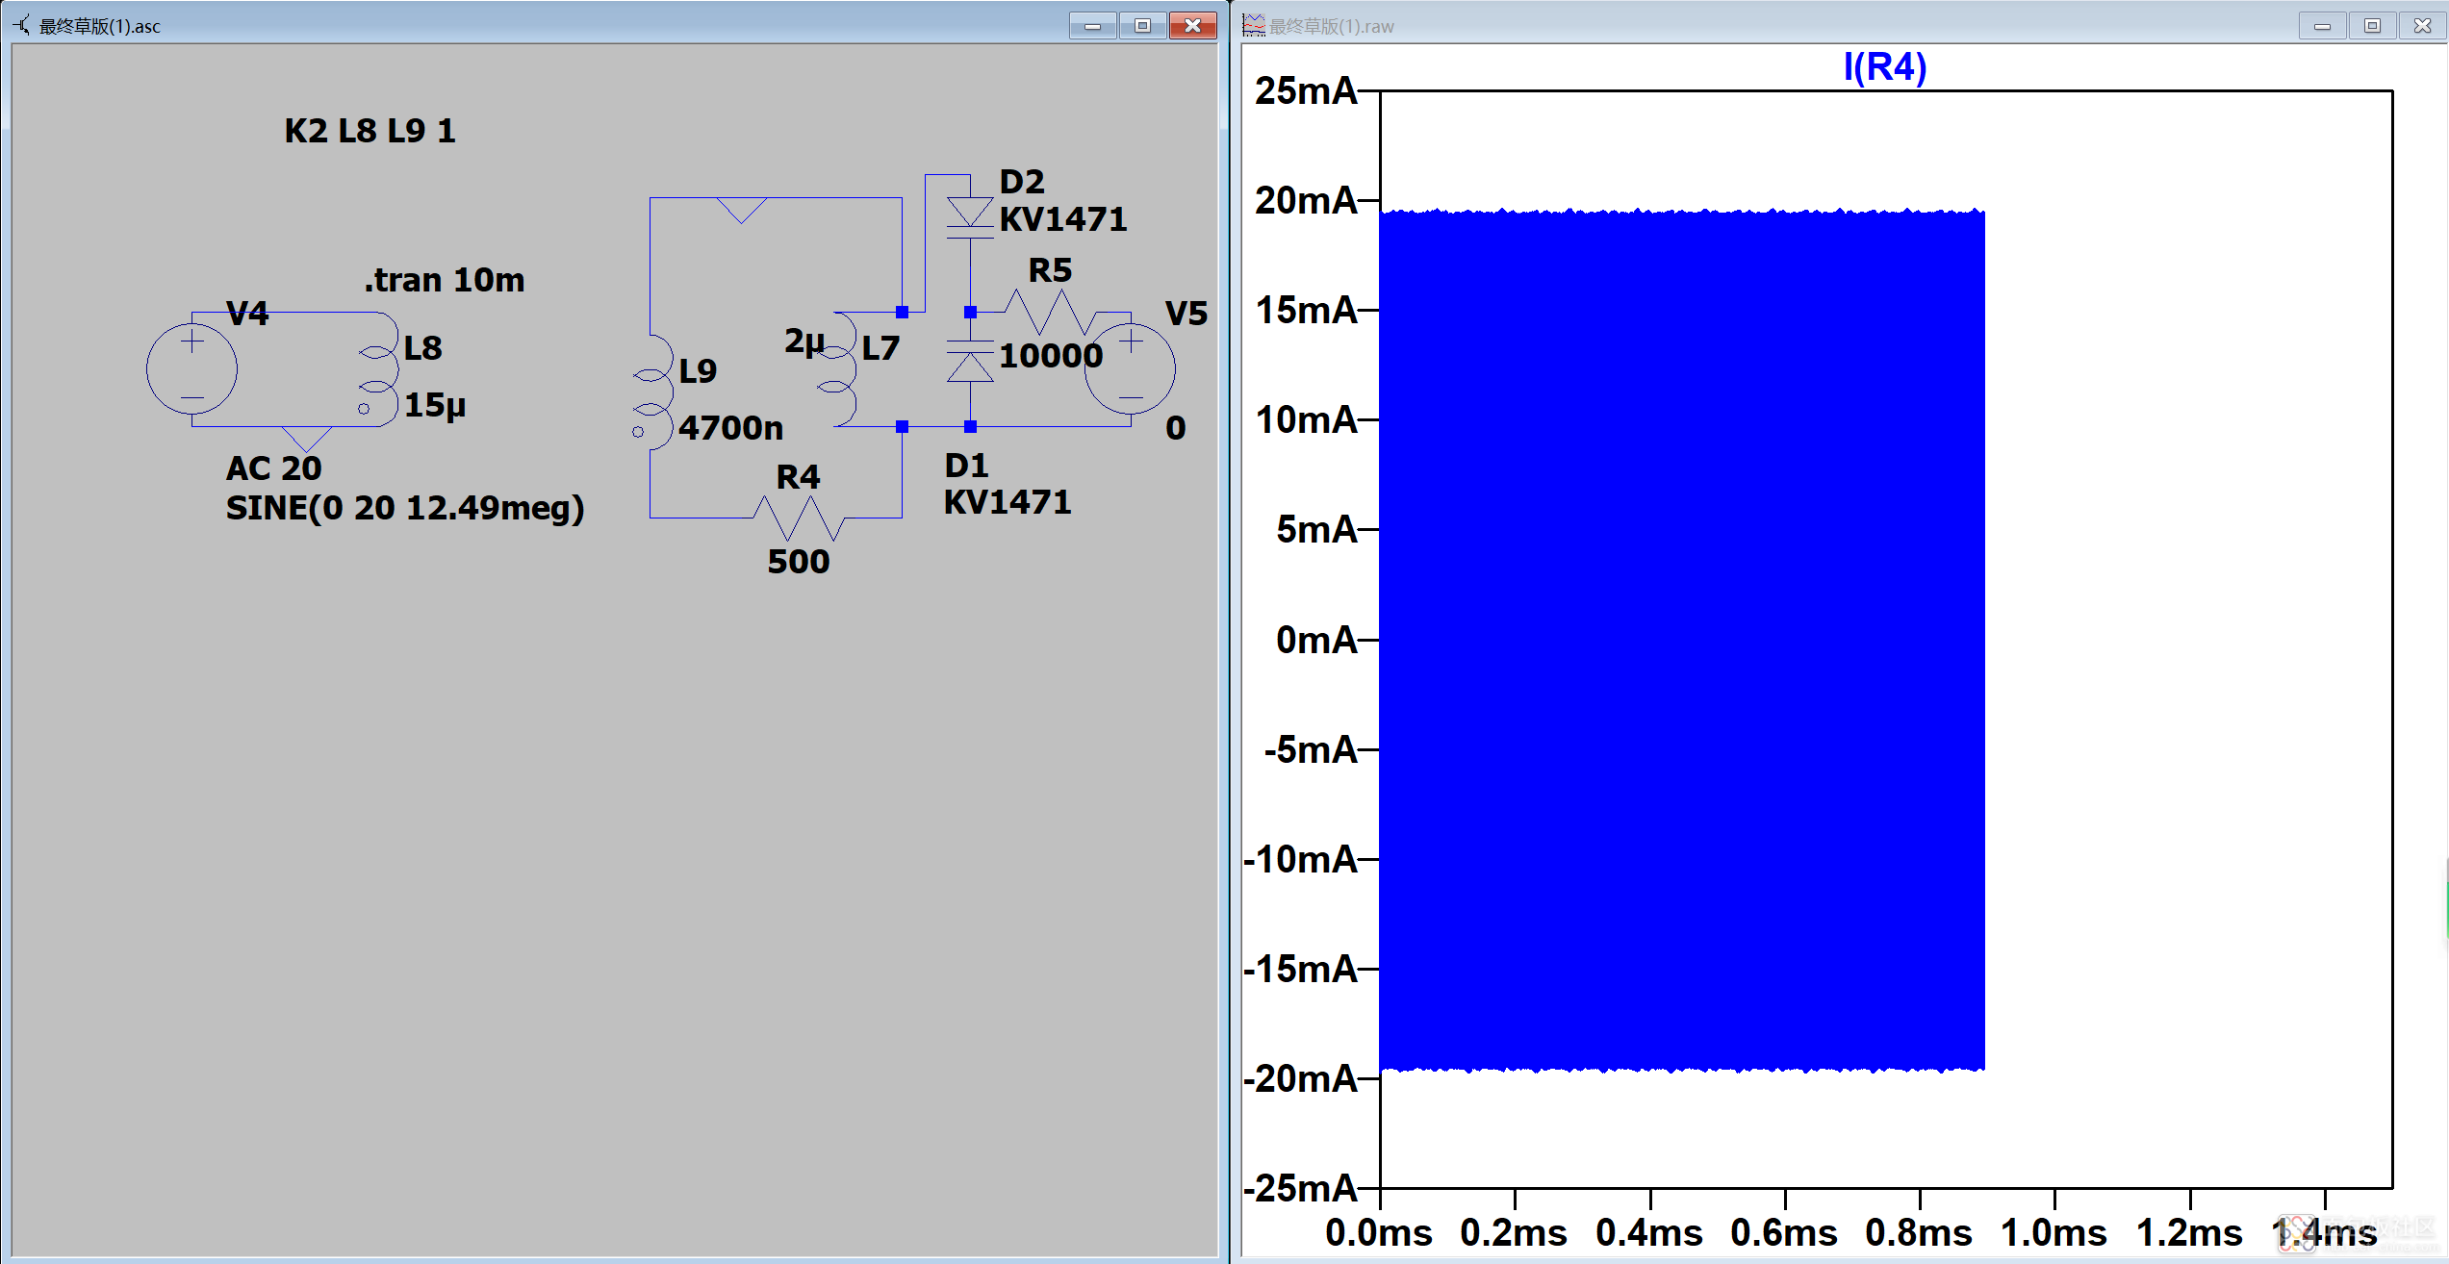Click the -25mA vertical axis label

(x=1301, y=1189)
